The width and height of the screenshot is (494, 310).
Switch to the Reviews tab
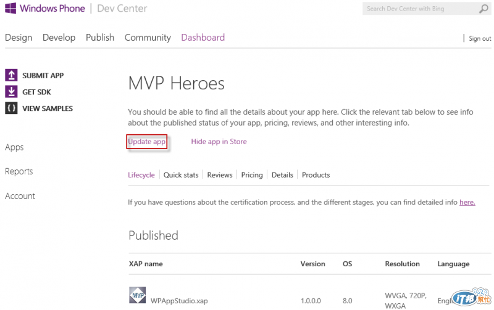click(220, 175)
